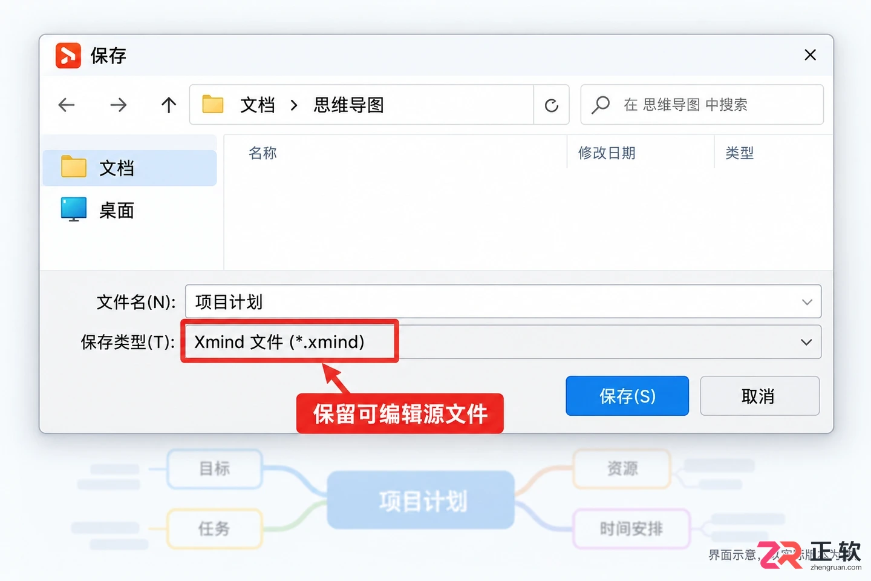Select 文档 in the sidebar
The image size is (871, 581).
[129, 168]
